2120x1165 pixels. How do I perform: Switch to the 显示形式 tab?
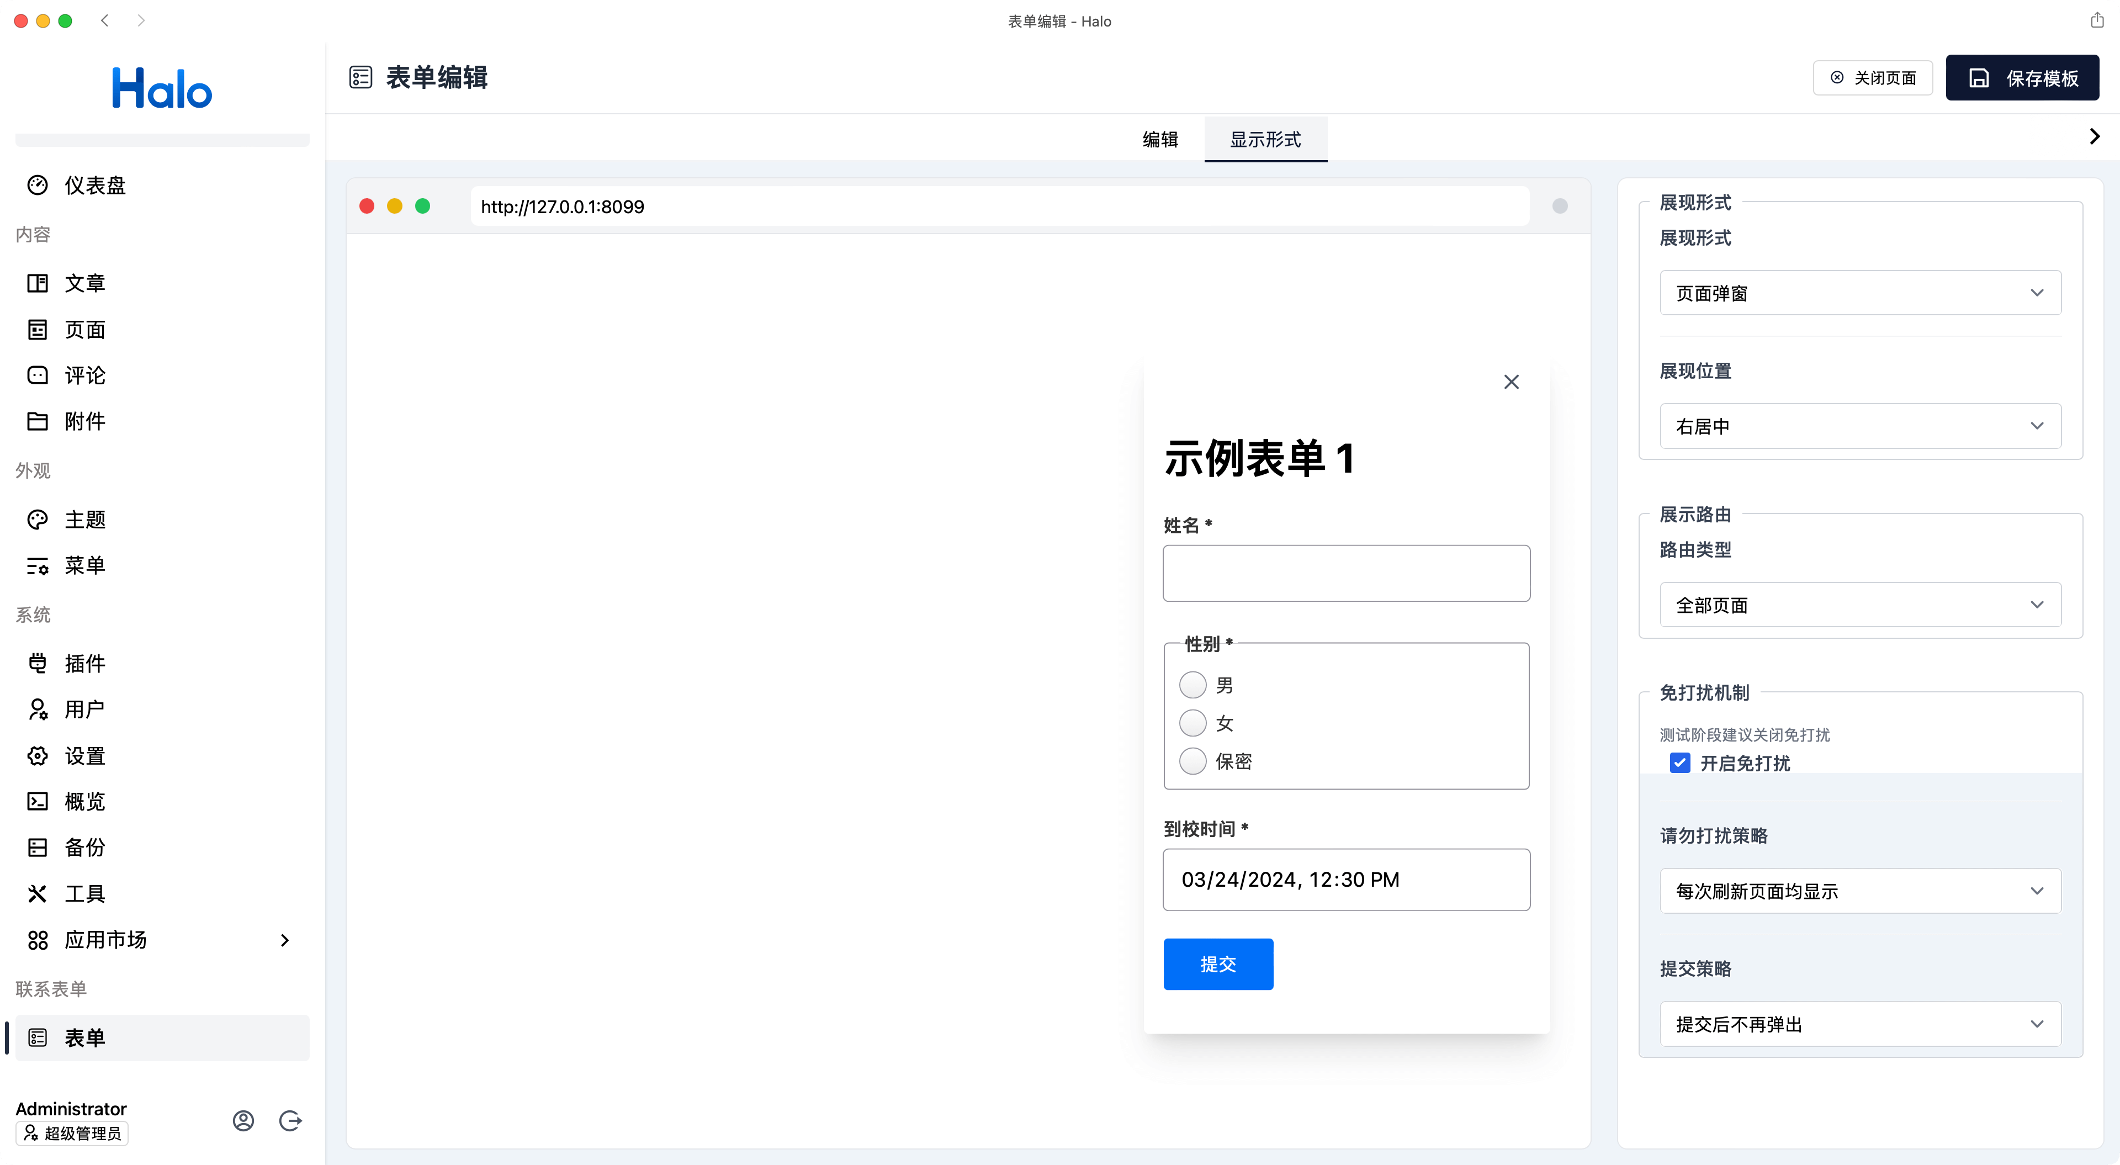click(x=1265, y=139)
